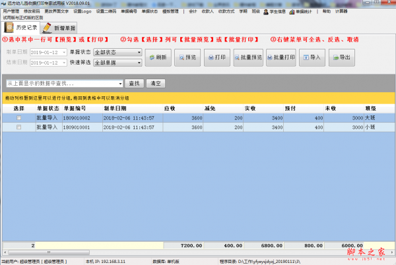Switch to the 新增单据 tab
Image resolution: width=396 pixels, height=265 pixels.
(59, 28)
